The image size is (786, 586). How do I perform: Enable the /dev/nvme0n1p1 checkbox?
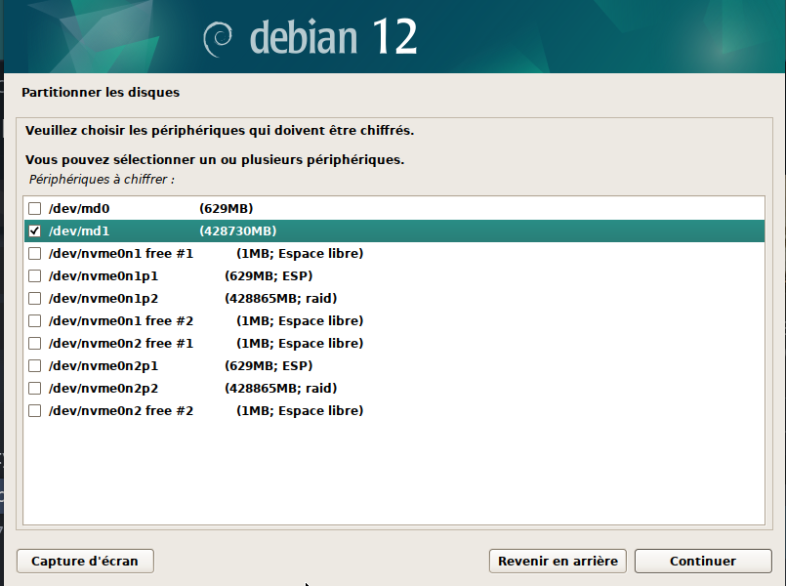point(34,275)
